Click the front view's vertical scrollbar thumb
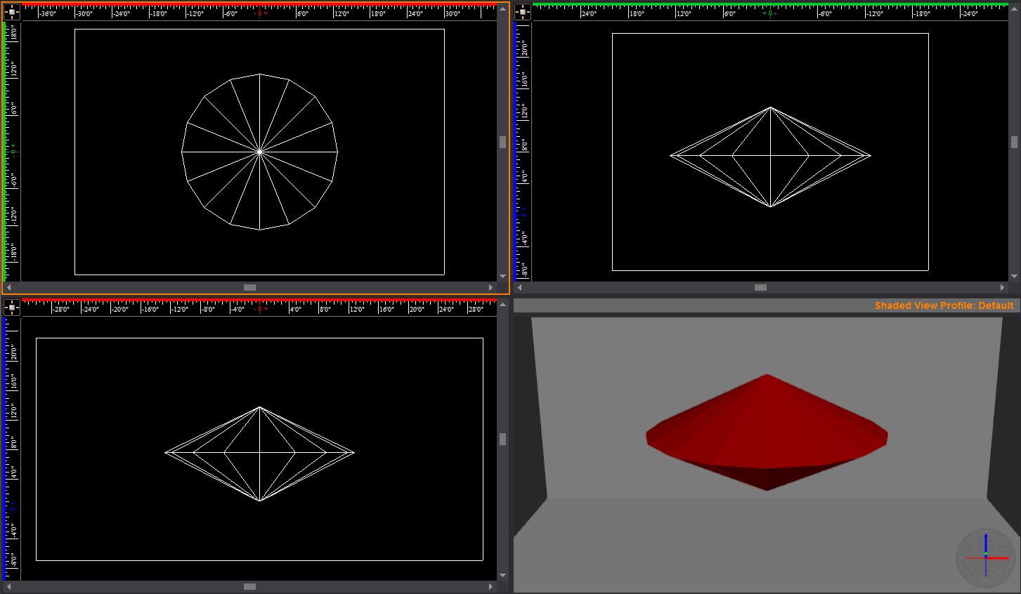The height and width of the screenshot is (594, 1021). point(502,439)
